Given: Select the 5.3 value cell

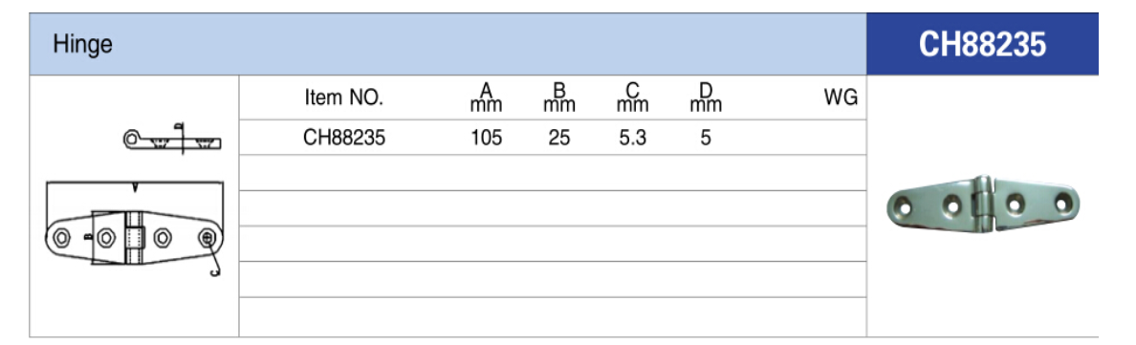Looking at the screenshot, I should click(632, 138).
